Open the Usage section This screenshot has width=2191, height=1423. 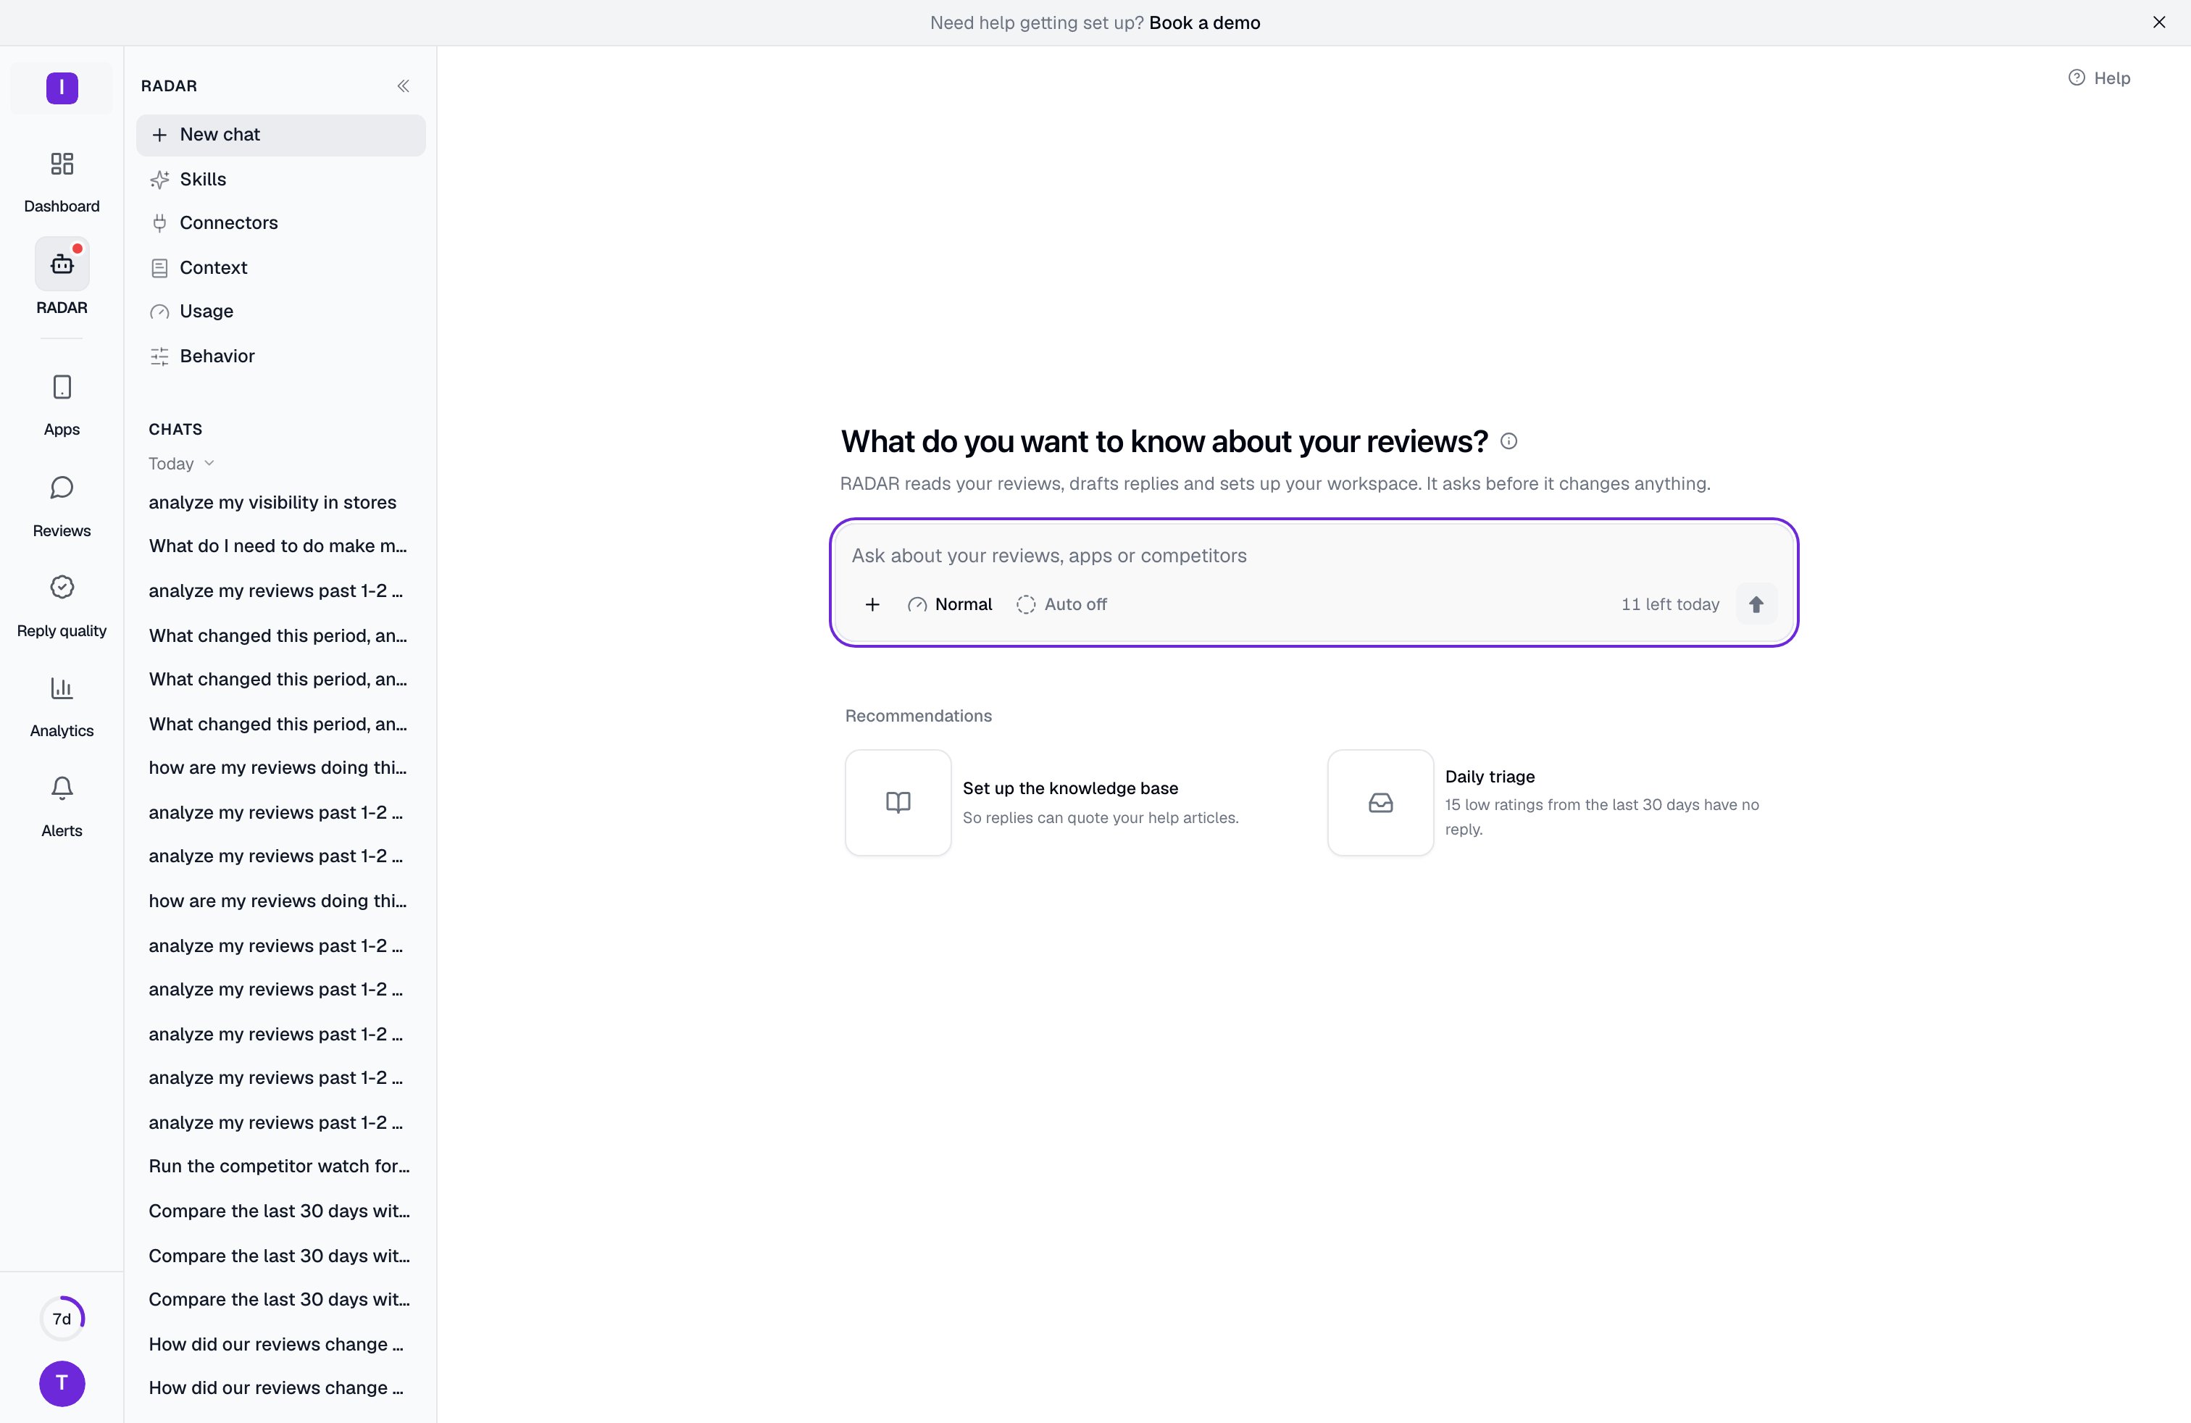click(281, 311)
